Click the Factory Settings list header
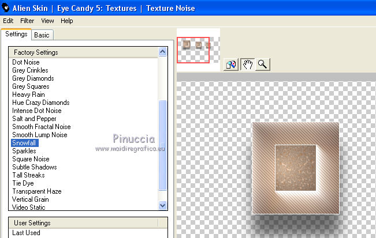Image resolution: width=376 pixels, height=238 pixels. (83, 52)
